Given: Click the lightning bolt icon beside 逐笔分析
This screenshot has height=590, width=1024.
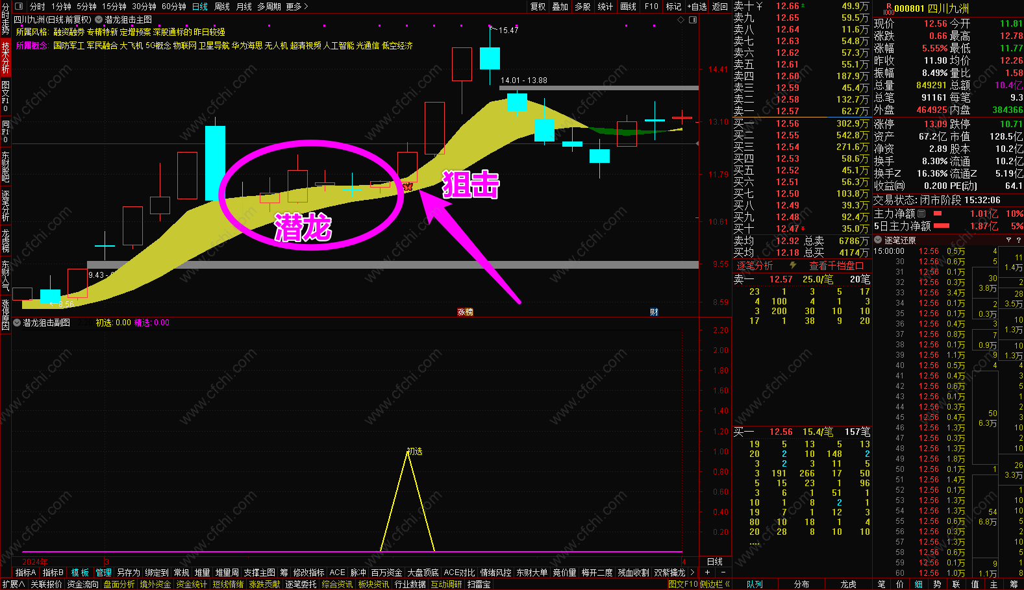Looking at the screenshot, I should pos(793,265).
